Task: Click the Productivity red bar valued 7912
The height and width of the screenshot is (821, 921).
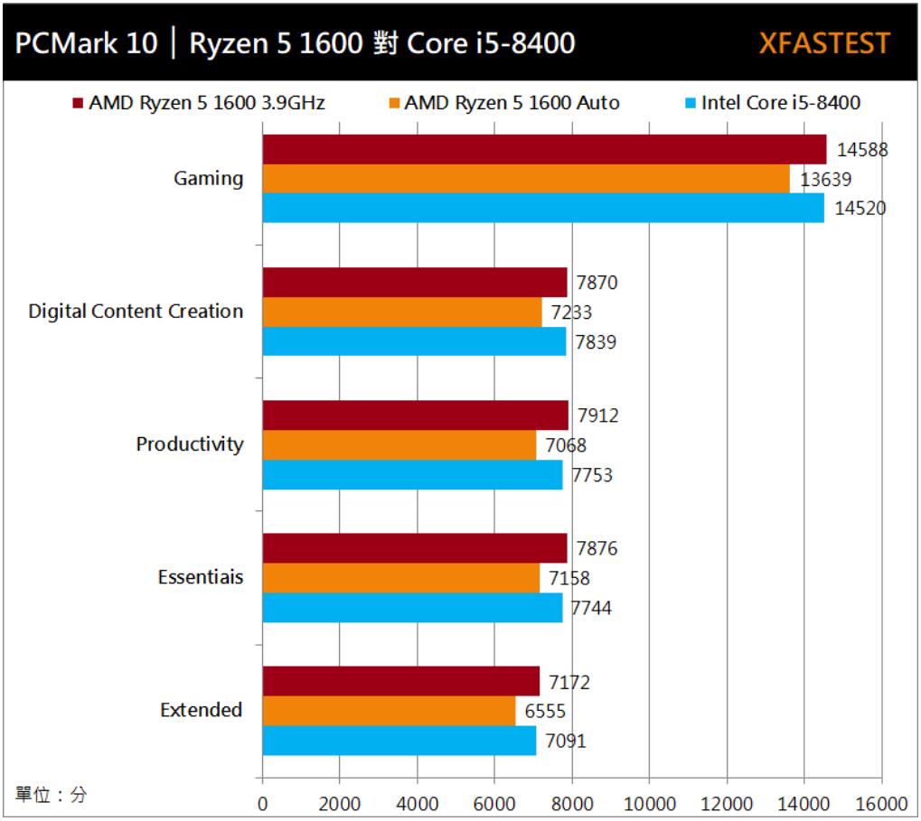Action: coord(415,415)
